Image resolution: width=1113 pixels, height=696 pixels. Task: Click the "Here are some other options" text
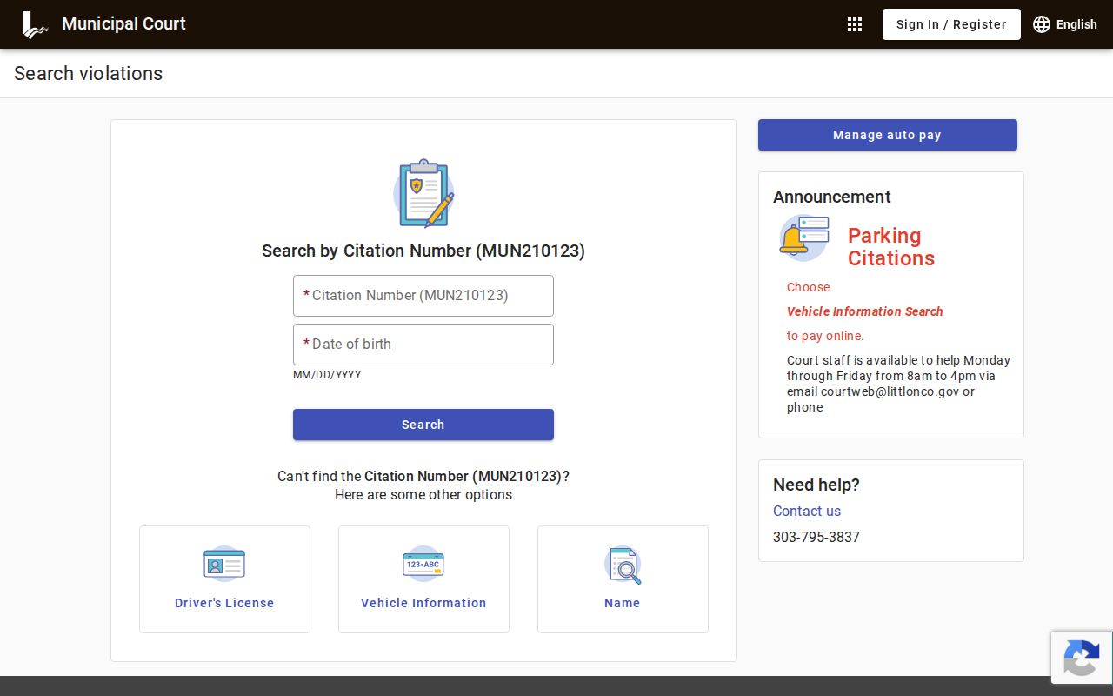pos(423,495)
